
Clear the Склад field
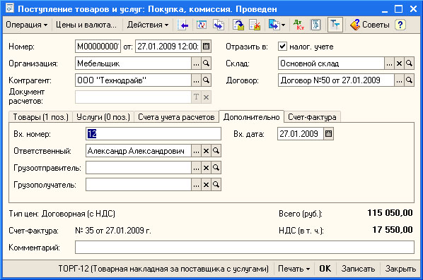pyautogui.click(x=399, y=63)
